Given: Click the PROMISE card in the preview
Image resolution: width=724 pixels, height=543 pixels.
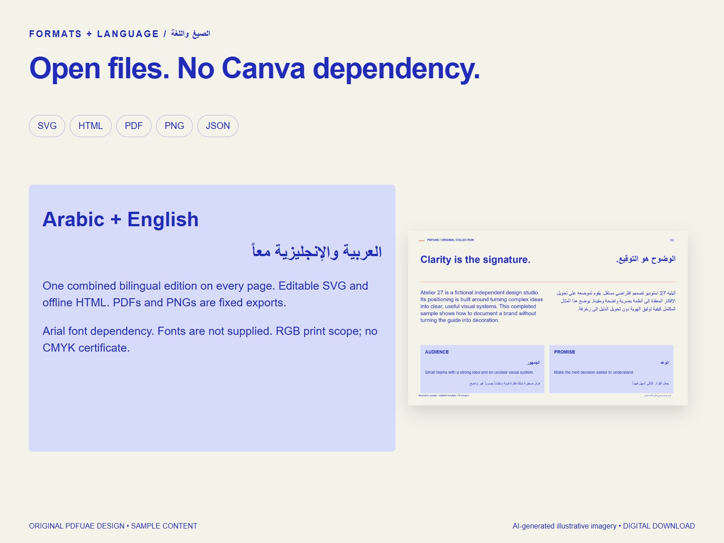Looking at the screenshot, I should pyautogui.click(x=611, y=369).
